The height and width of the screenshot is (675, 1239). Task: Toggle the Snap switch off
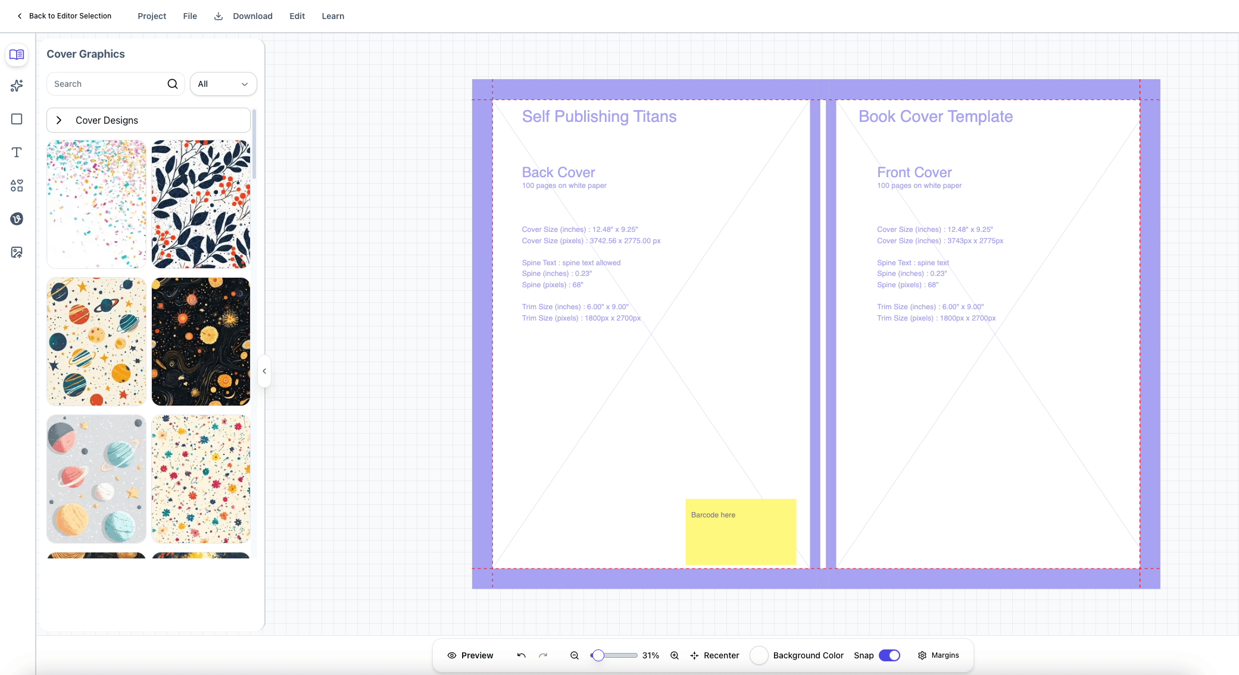[890, 655]
